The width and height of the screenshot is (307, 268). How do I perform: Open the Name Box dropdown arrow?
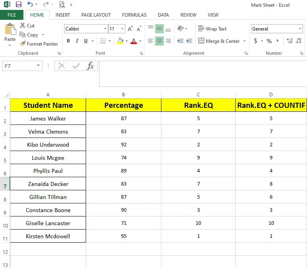click(x=38, y=65)
